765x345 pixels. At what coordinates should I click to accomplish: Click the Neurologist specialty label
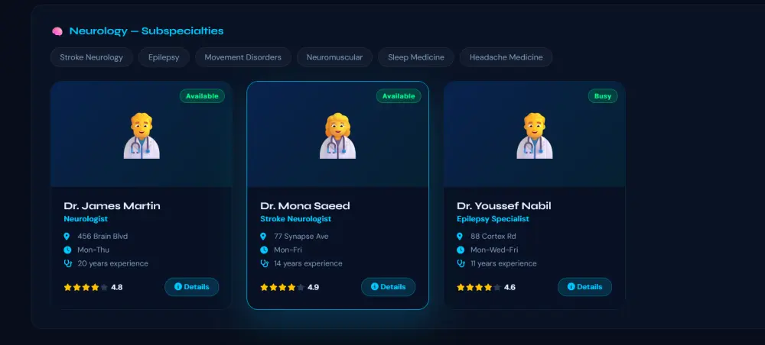pos(86,219)
